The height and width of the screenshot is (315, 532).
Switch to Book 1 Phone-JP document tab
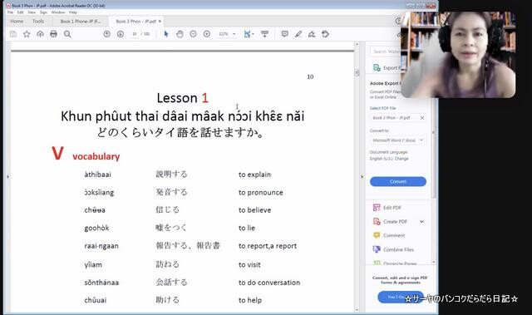pyautogui.click(x=81, y=21)
